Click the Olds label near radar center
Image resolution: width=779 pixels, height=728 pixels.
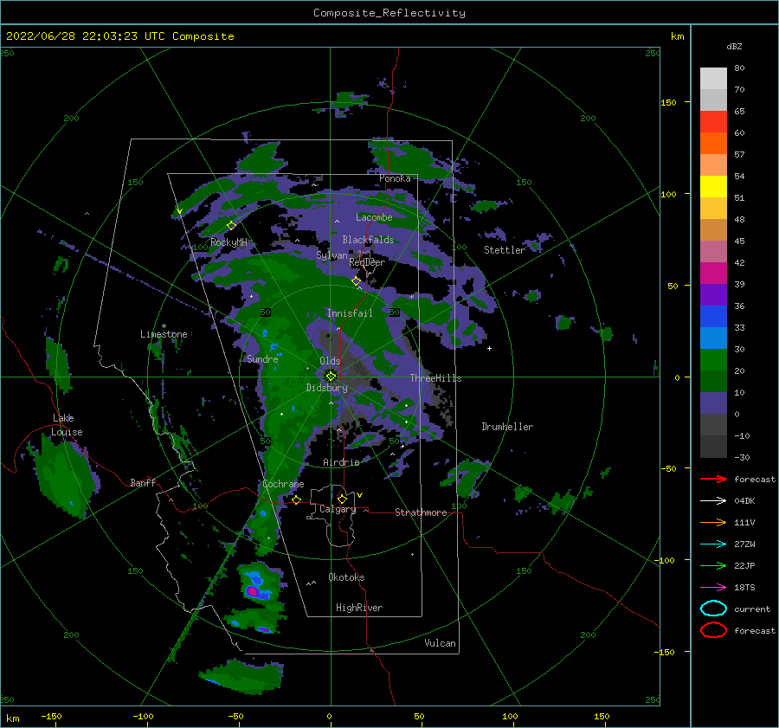pos(330,361)
